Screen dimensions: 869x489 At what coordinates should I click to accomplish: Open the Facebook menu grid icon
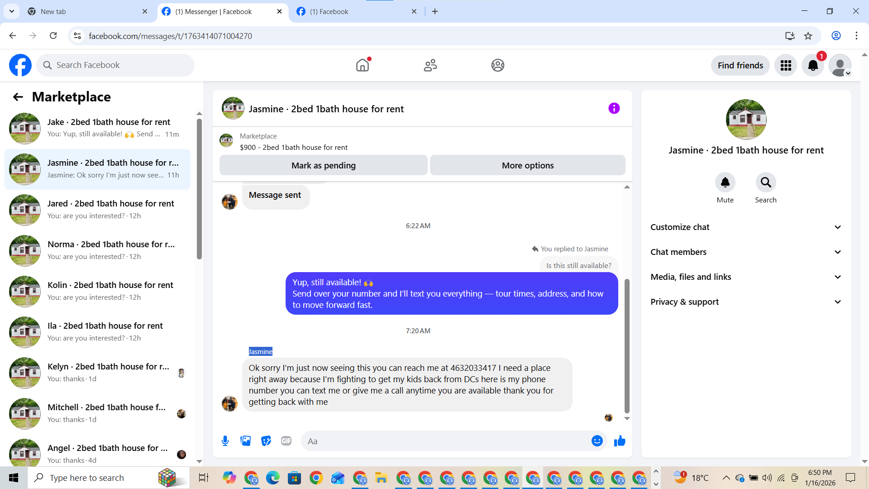(786, 66)
